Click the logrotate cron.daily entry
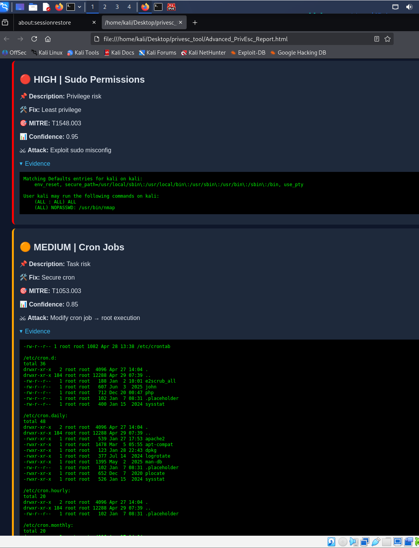This screenshot has width=419, height=548. (97, 456)
